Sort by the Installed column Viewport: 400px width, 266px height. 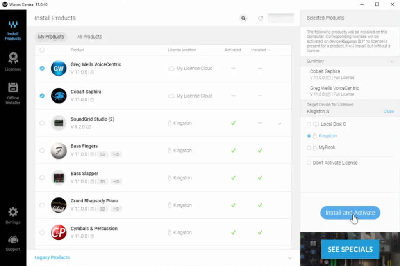click(x=261, y=50)
